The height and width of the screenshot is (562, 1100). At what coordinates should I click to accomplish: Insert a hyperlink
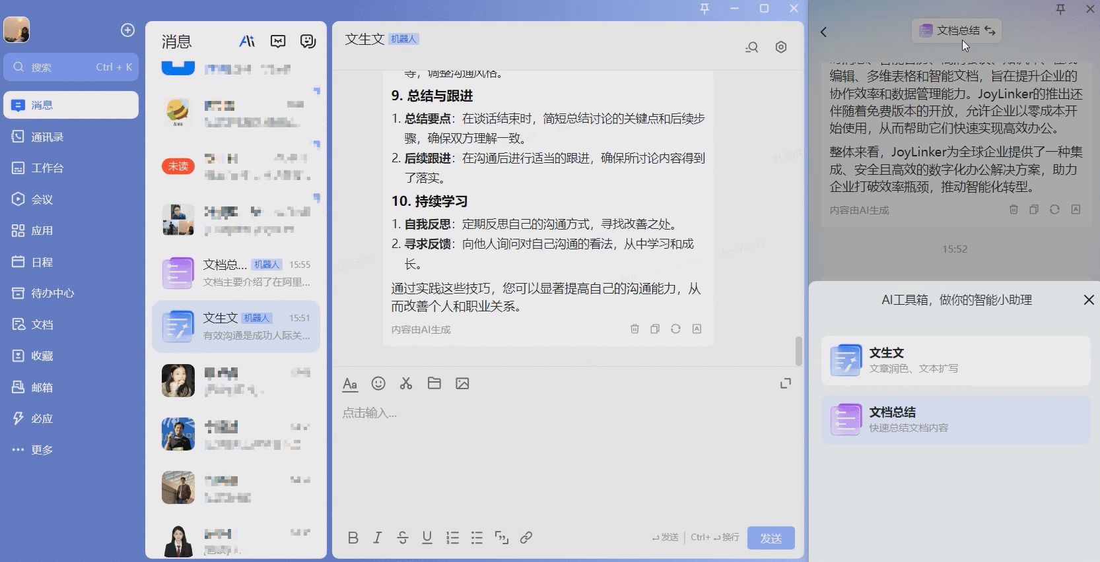pyautogui.click(x=526, y=538)
